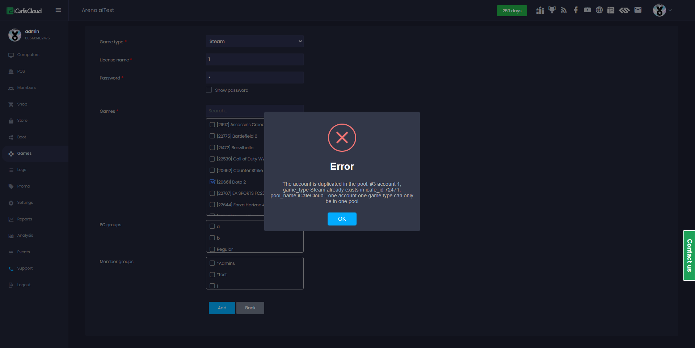Image resolution: width=695 pixels, height=348 pixels.
Task: Check PC group 'a' checkbox
Action: click(x=212, y=226)
